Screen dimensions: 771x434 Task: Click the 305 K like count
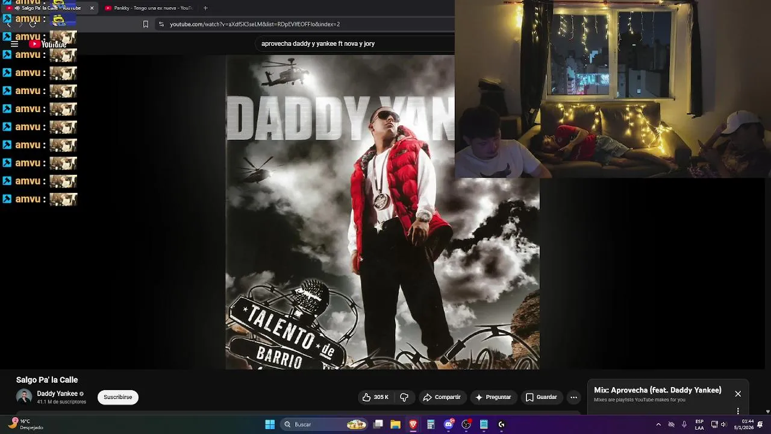click(381, 397)
